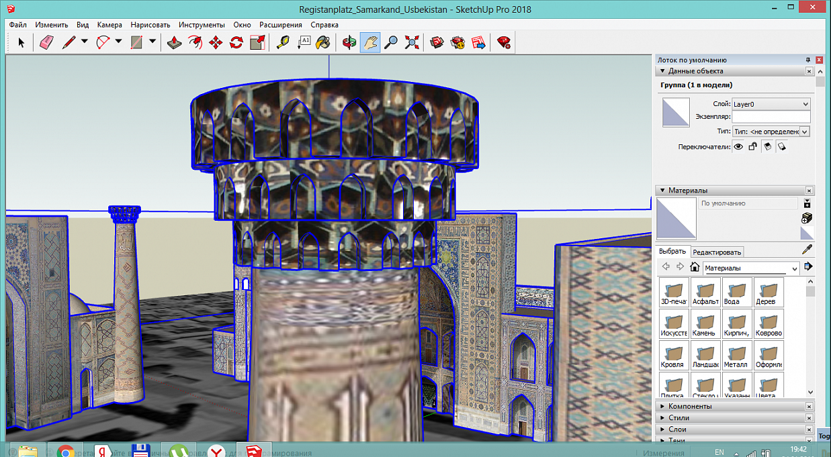Image resolution: width=831 pixels, height=457 pixels.
Task: Open the Layer0 layer dropdown
Action: coord(771,104)
